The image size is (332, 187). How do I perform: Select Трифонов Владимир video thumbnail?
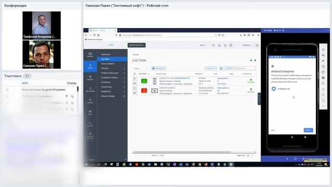point(41,25)
